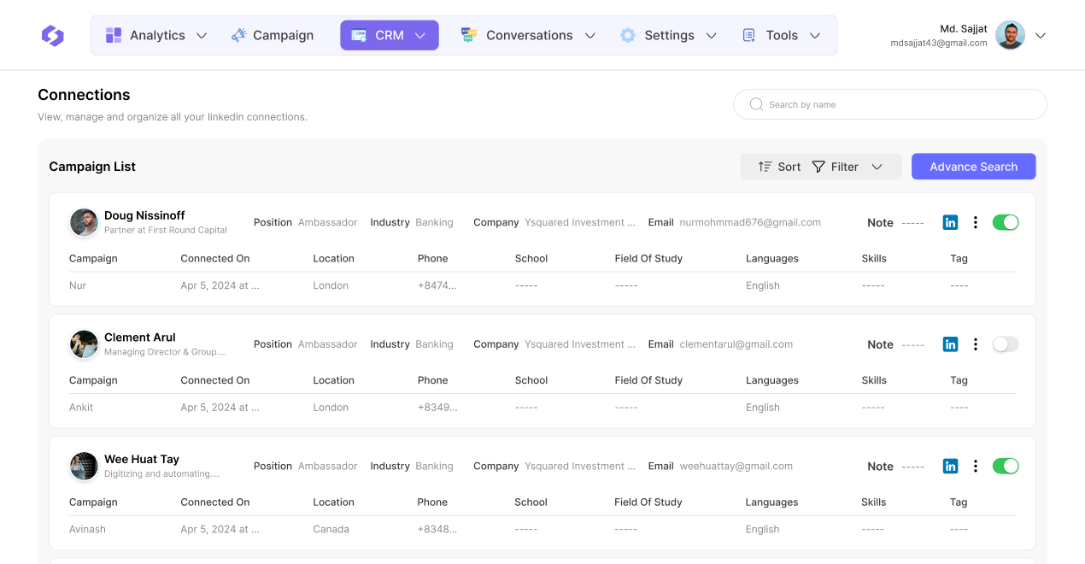
Task: Go to the Campaign tab
Action: tap(273, 36)
